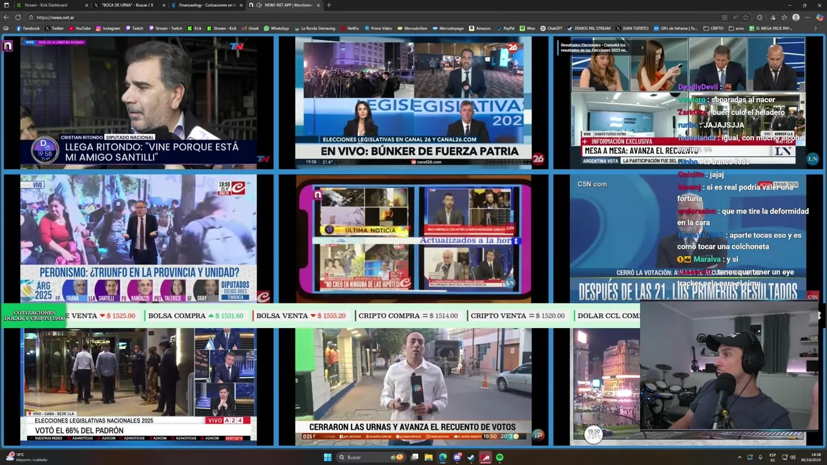This screenshot has height=465, width=827.
Task: Click Cotizaciones Dolar y Cripto label
Action: click(34, 316)
